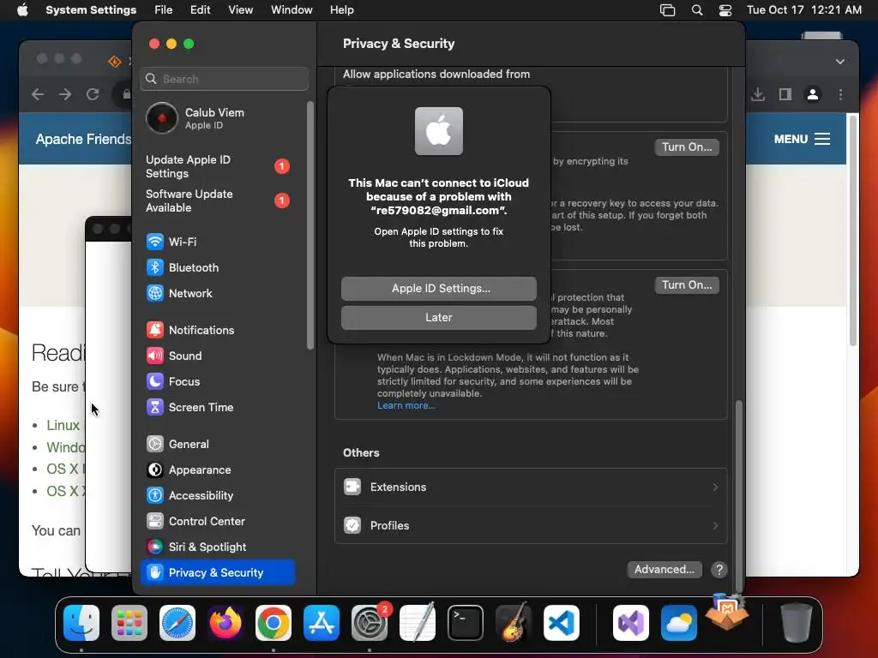The image size is (878, 658).
Task: Open the Apple menu
Action: click(x=22, y=10)
